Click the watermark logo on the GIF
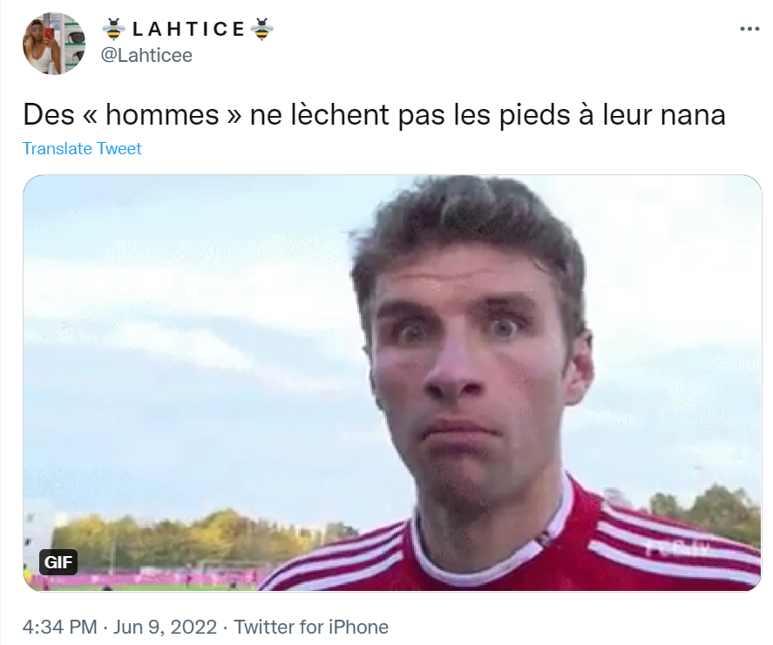773x645 pixels. [x=678, y=548]
